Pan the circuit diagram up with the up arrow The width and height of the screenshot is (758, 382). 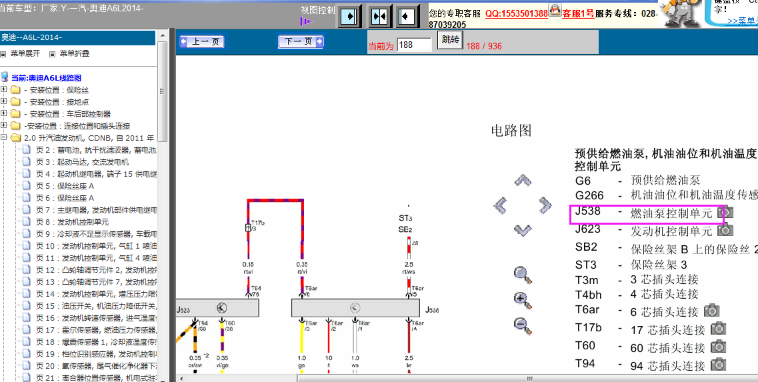(x=523, y=181)
